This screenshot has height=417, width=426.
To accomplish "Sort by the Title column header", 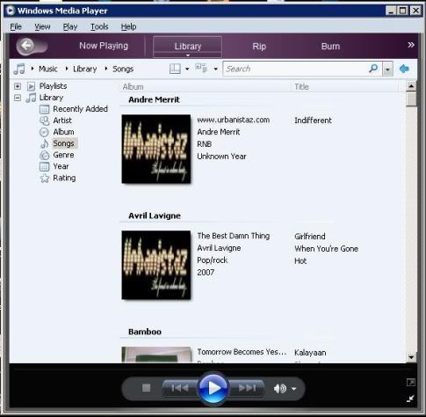I will [x=344, y=87].
